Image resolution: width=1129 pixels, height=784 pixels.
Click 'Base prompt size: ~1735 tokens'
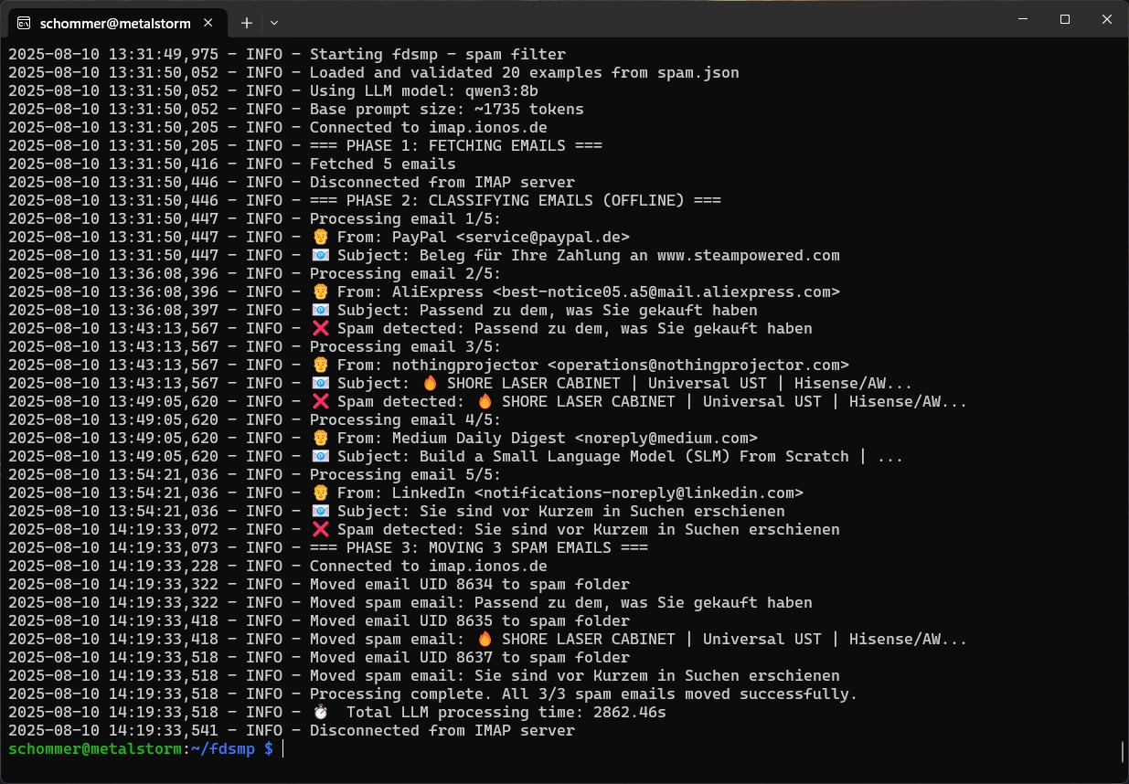pos(447,109)
